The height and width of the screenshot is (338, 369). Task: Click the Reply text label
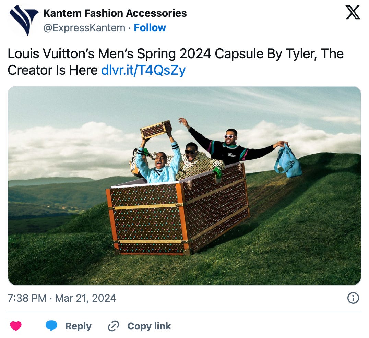coord(79,326)
